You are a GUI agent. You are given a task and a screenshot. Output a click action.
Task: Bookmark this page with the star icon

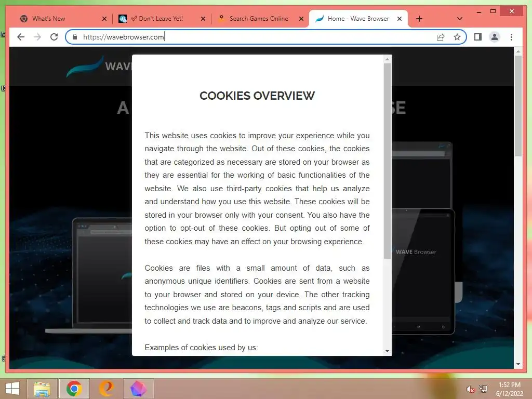click(457, 37)
